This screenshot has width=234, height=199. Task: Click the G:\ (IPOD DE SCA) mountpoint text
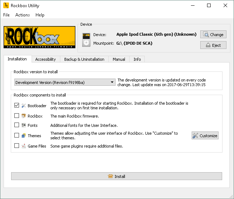[134, 43]
